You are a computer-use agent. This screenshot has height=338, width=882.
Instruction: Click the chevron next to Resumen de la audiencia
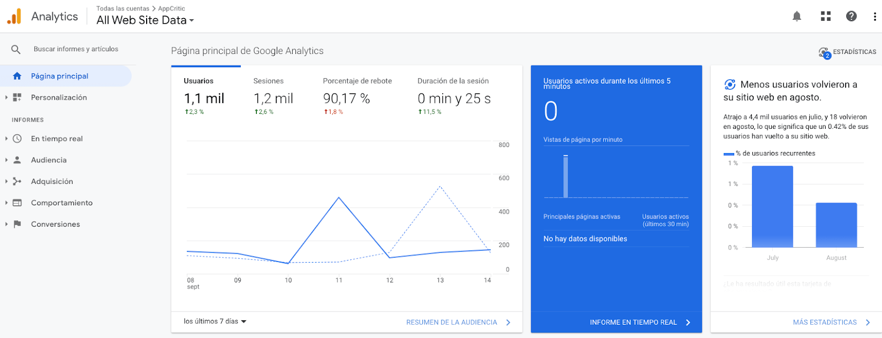click(x=508, y=323)
